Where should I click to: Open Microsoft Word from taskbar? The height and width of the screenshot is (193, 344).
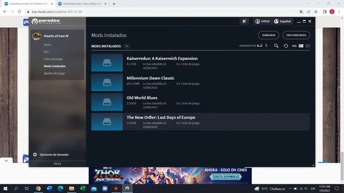coord(49,188)
